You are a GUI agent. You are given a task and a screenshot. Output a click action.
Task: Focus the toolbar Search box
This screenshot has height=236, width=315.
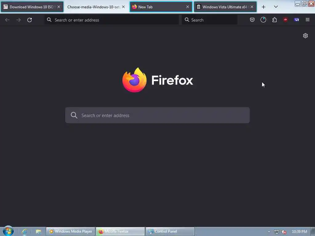click(209, 20)
